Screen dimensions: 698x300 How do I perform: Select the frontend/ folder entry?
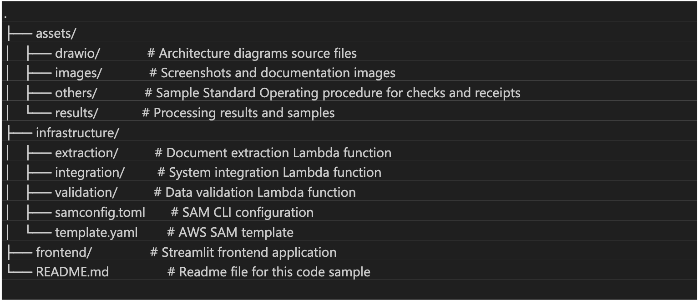(x=64, y=252)
